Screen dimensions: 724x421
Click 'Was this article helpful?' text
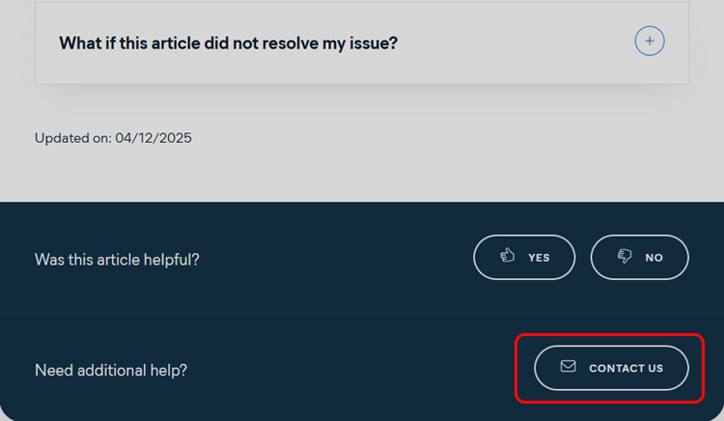coord(117,259)
